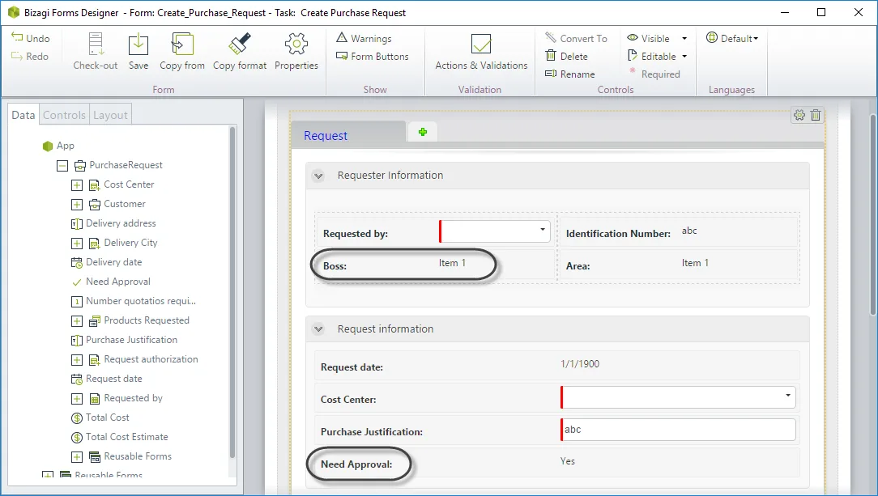Open Form Buttons option

click(373, 56)
